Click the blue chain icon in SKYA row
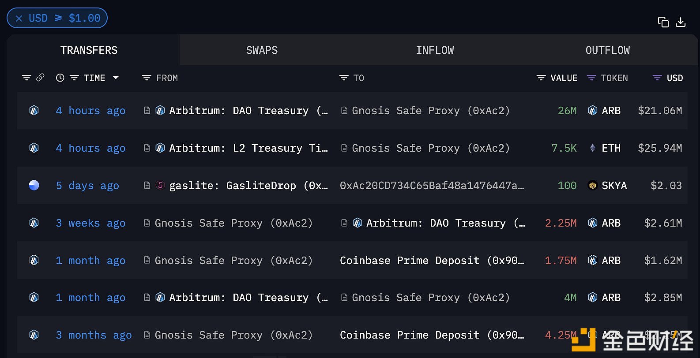 (x=34, y=185)
